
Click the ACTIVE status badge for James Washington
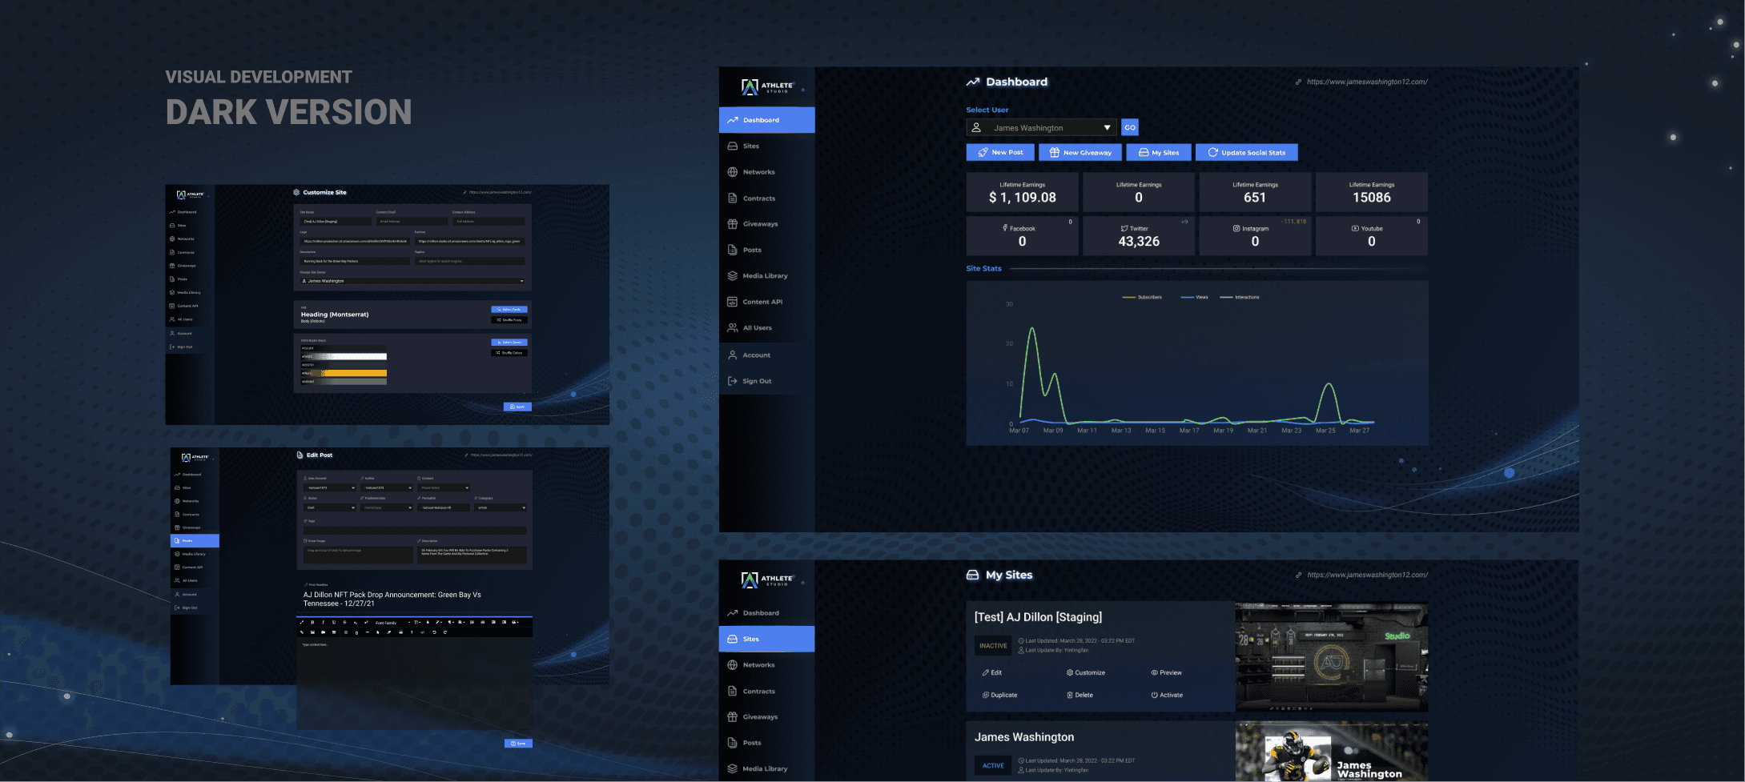point(993,766)
